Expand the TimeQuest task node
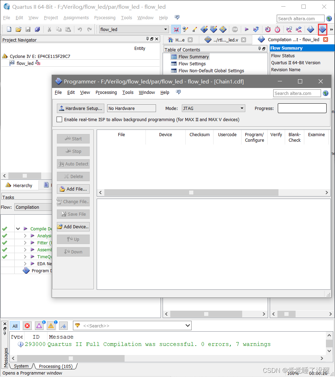This screenshot has height=377, width=335. (25, 257)
